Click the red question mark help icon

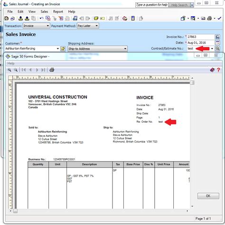[x=218, y=70]
